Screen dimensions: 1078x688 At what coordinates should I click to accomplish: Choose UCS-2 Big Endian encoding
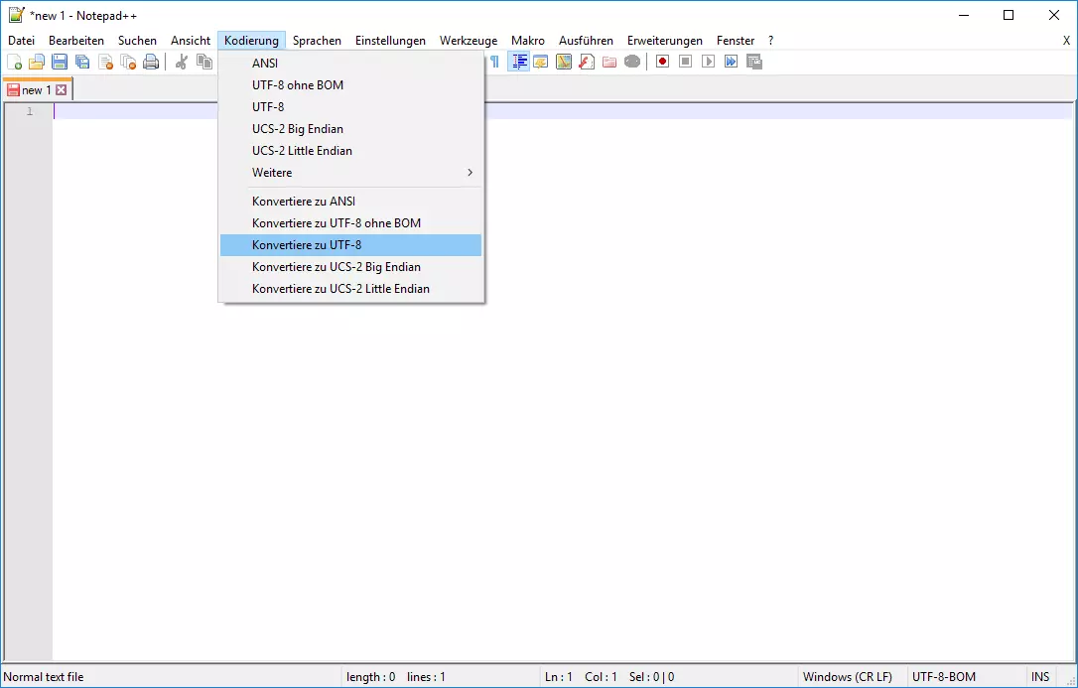point(298,129)
